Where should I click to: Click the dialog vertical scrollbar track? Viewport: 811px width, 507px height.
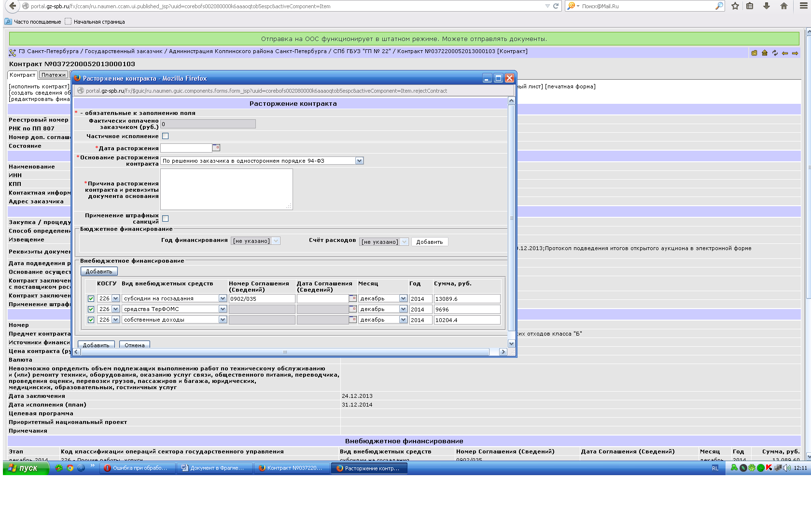coord(512,218)
